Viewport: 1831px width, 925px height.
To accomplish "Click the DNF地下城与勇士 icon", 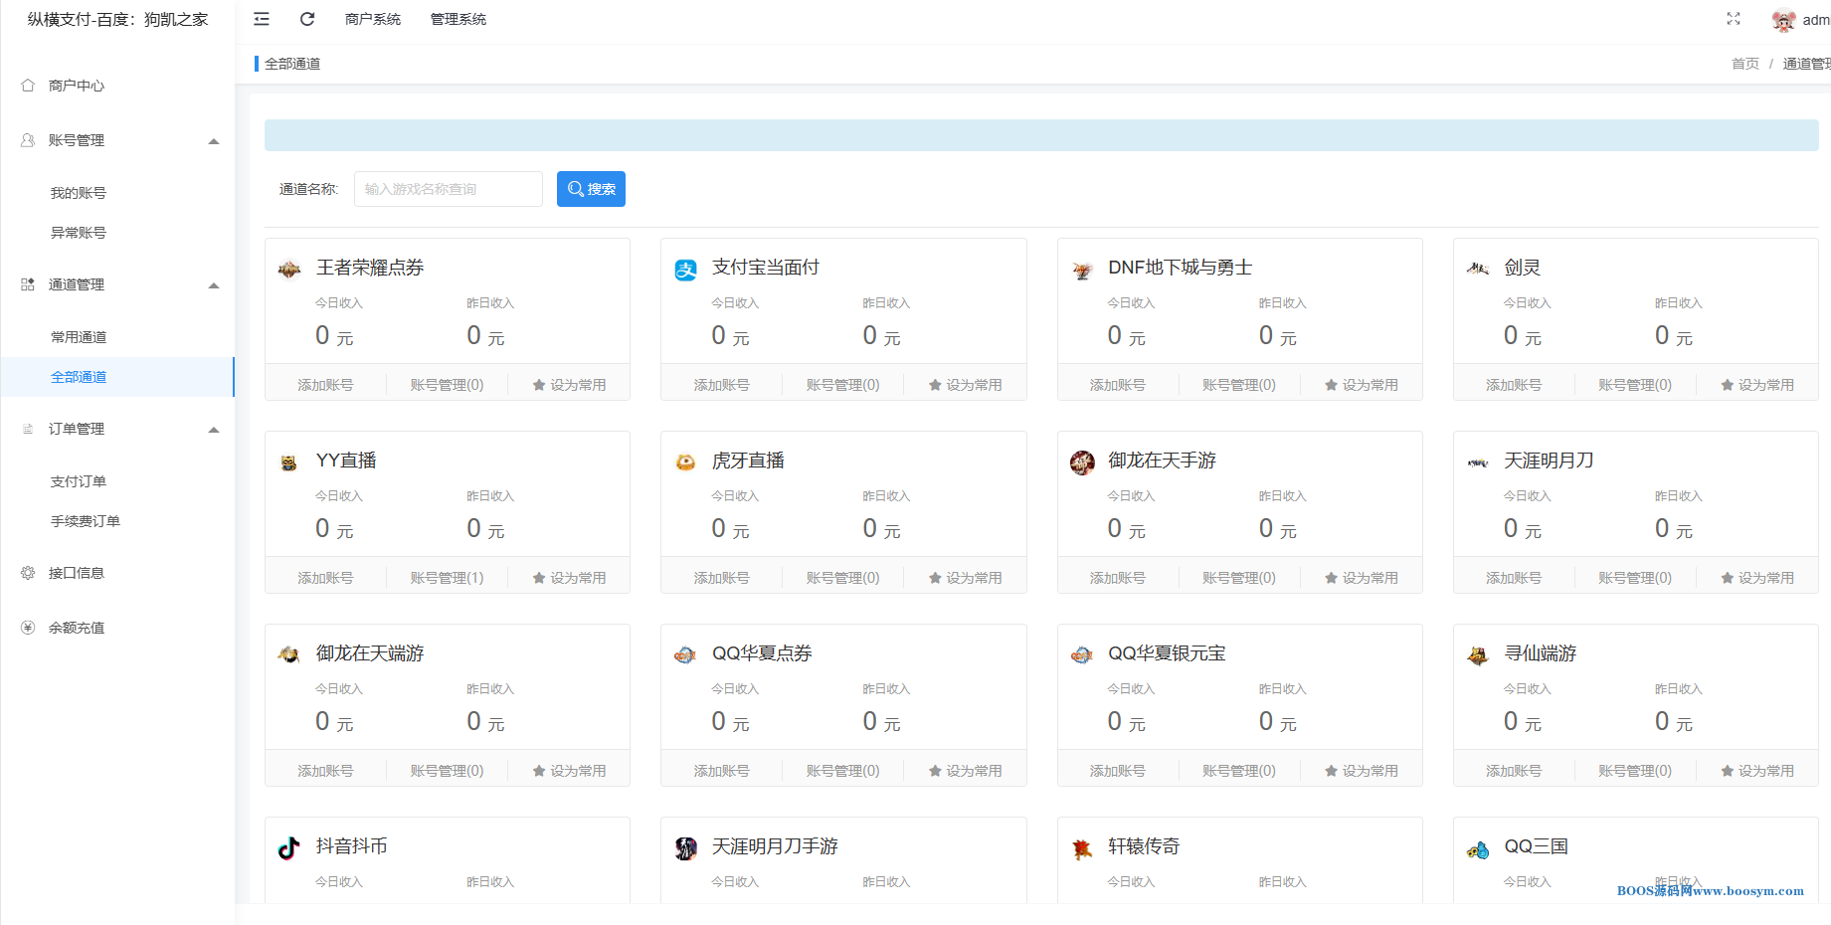I will (x=1082, y=270).
